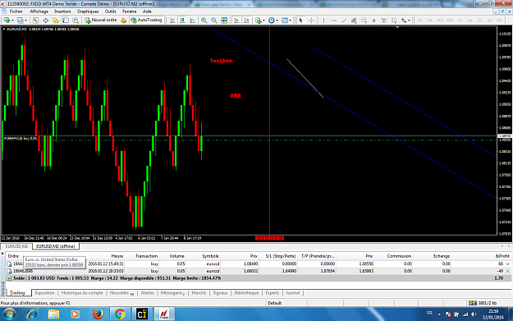Select the trendline drawing tool
Screen dimensions: 513x321
click(344, 21)
